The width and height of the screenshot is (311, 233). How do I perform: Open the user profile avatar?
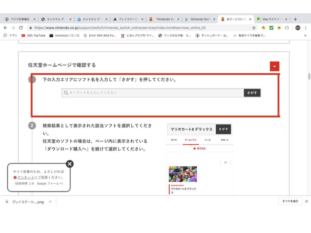(298, 28)
